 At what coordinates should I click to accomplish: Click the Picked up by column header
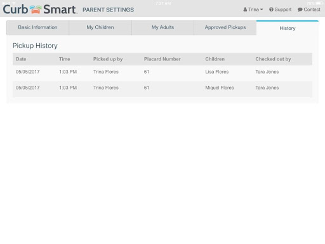click(x=108, y=59)
